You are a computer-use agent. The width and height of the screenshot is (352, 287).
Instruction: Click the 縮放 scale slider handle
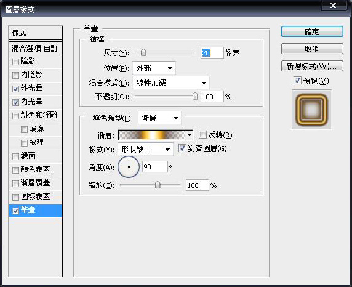pos(158,185)
